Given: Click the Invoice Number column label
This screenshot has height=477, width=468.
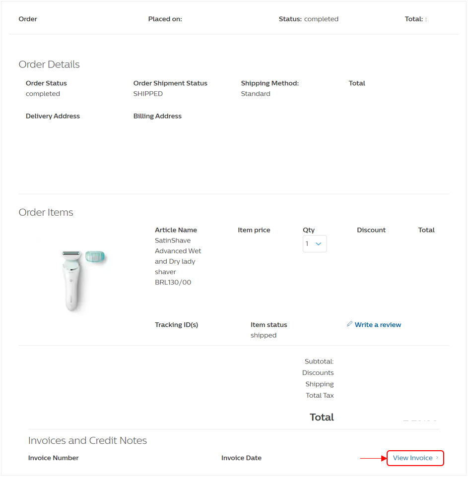Looking at the screenshot, I should pyautogui.click(x=53, y=458).
